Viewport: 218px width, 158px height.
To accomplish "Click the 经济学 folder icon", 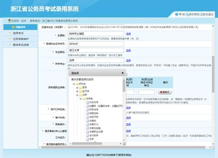I will [81, 91].
